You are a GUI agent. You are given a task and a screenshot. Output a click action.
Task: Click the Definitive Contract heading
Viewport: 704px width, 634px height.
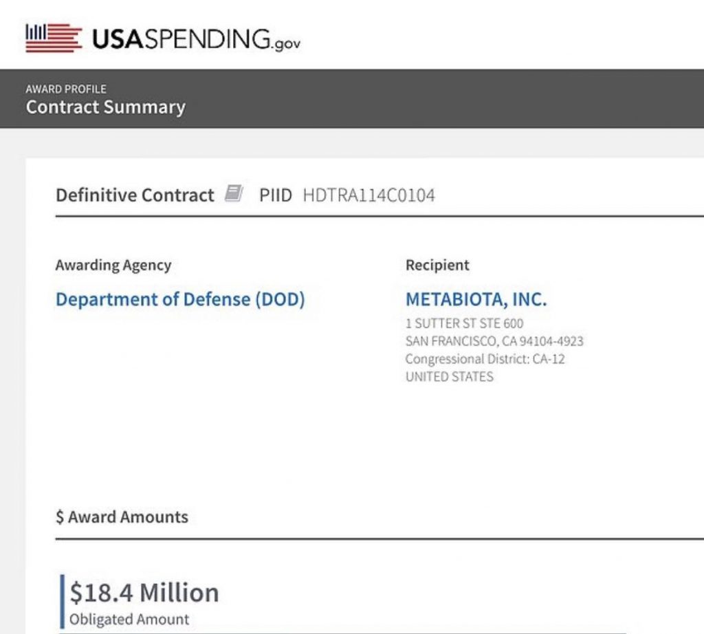click(x=135, y=195)
